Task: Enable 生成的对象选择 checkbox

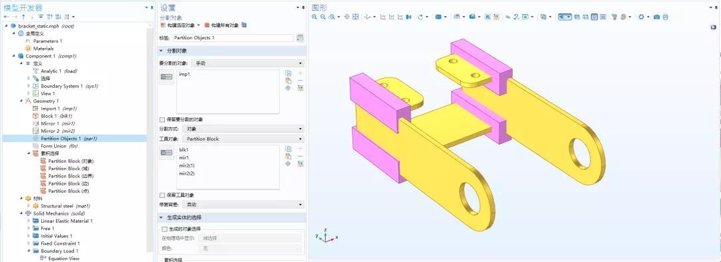Action: (x=165, y=229)
